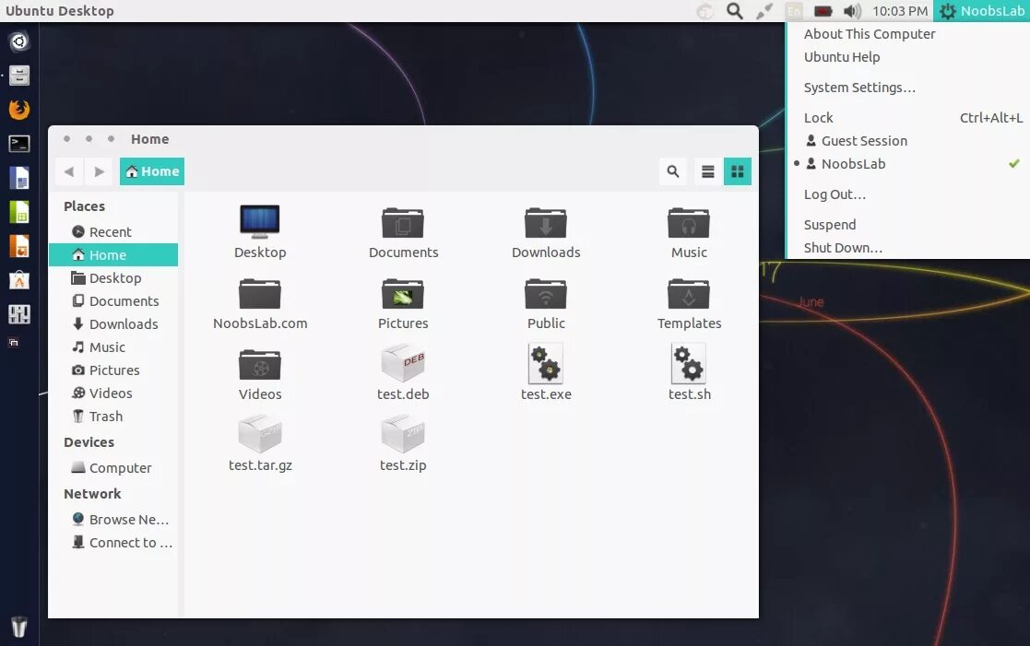Open the Downloads folder icon in file view
The height and width of the screenshot is (646, 1030).
pyautogui.click(x=545, y=223)
